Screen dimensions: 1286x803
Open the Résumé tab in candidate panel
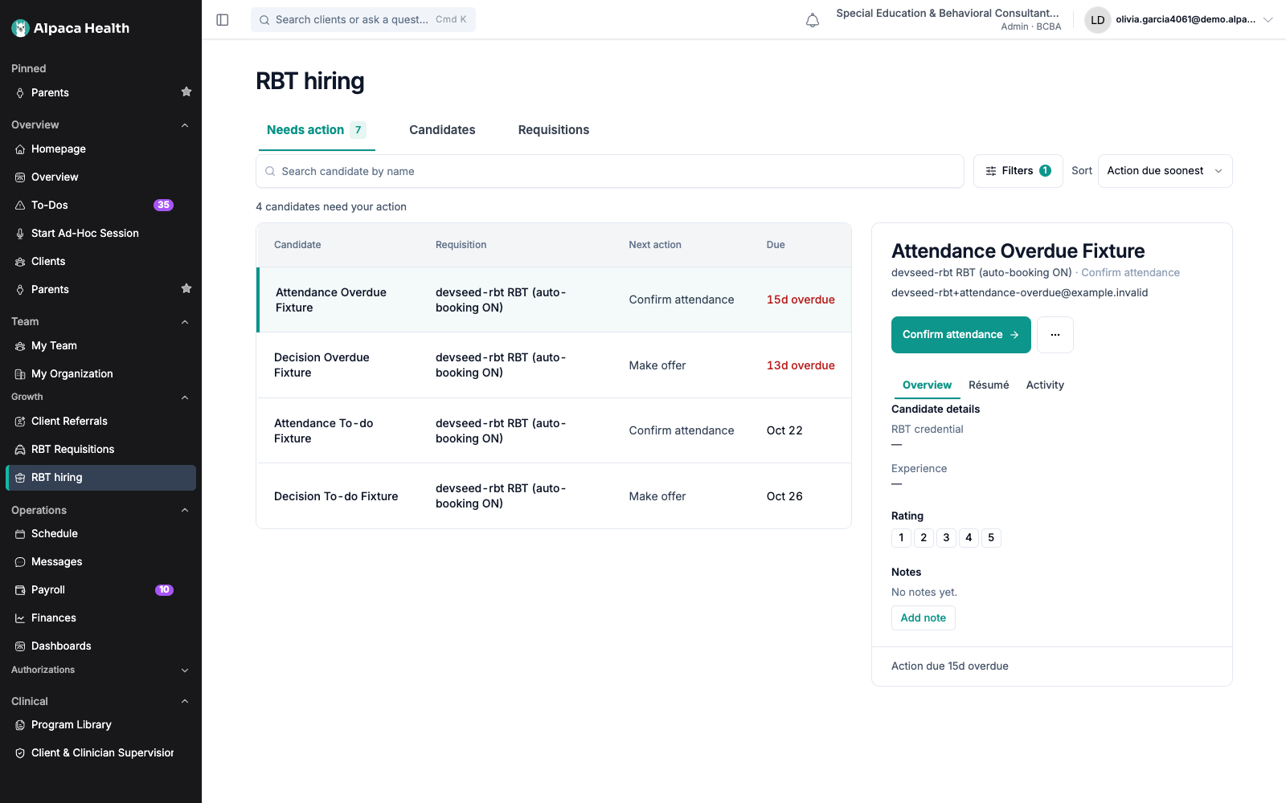(989, 385)
